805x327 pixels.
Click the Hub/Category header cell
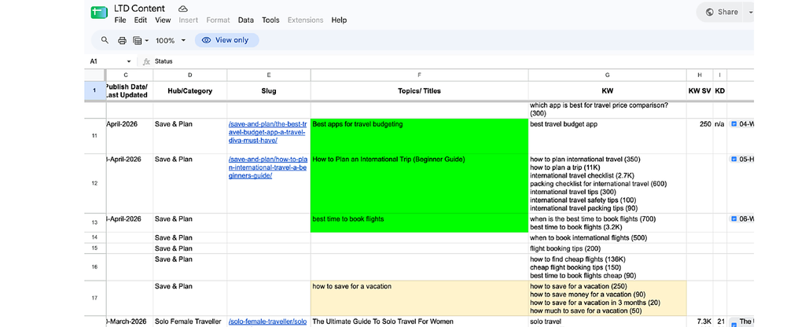(190, 91)
